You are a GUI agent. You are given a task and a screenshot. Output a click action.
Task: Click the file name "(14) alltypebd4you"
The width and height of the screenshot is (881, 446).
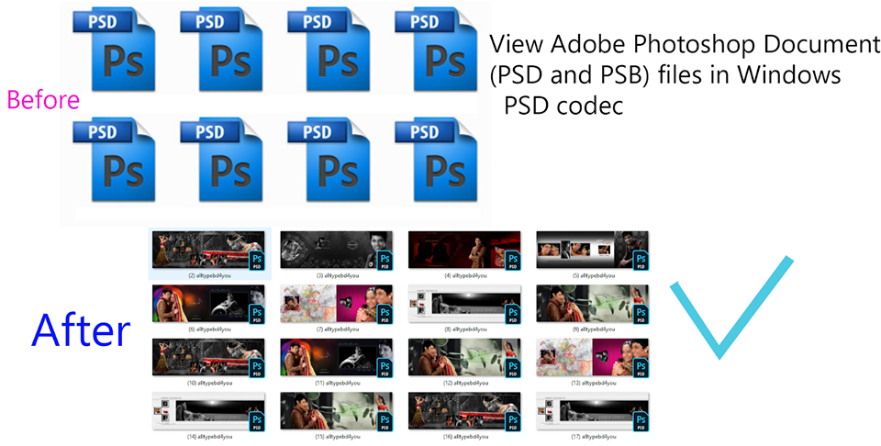210,437
